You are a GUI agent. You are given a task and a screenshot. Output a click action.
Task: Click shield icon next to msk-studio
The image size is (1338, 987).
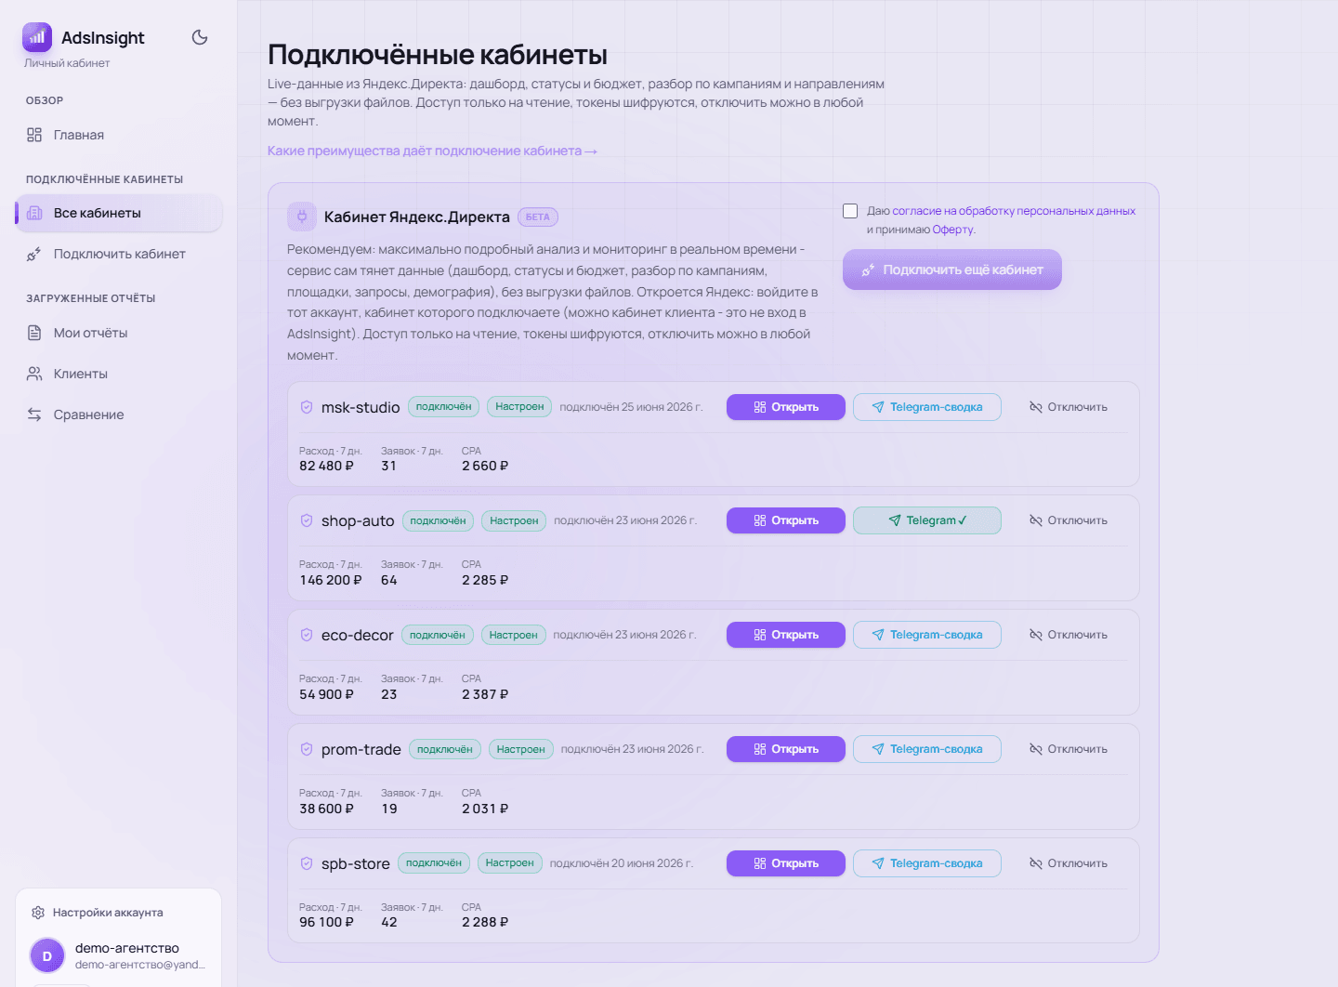pos(307,407)
